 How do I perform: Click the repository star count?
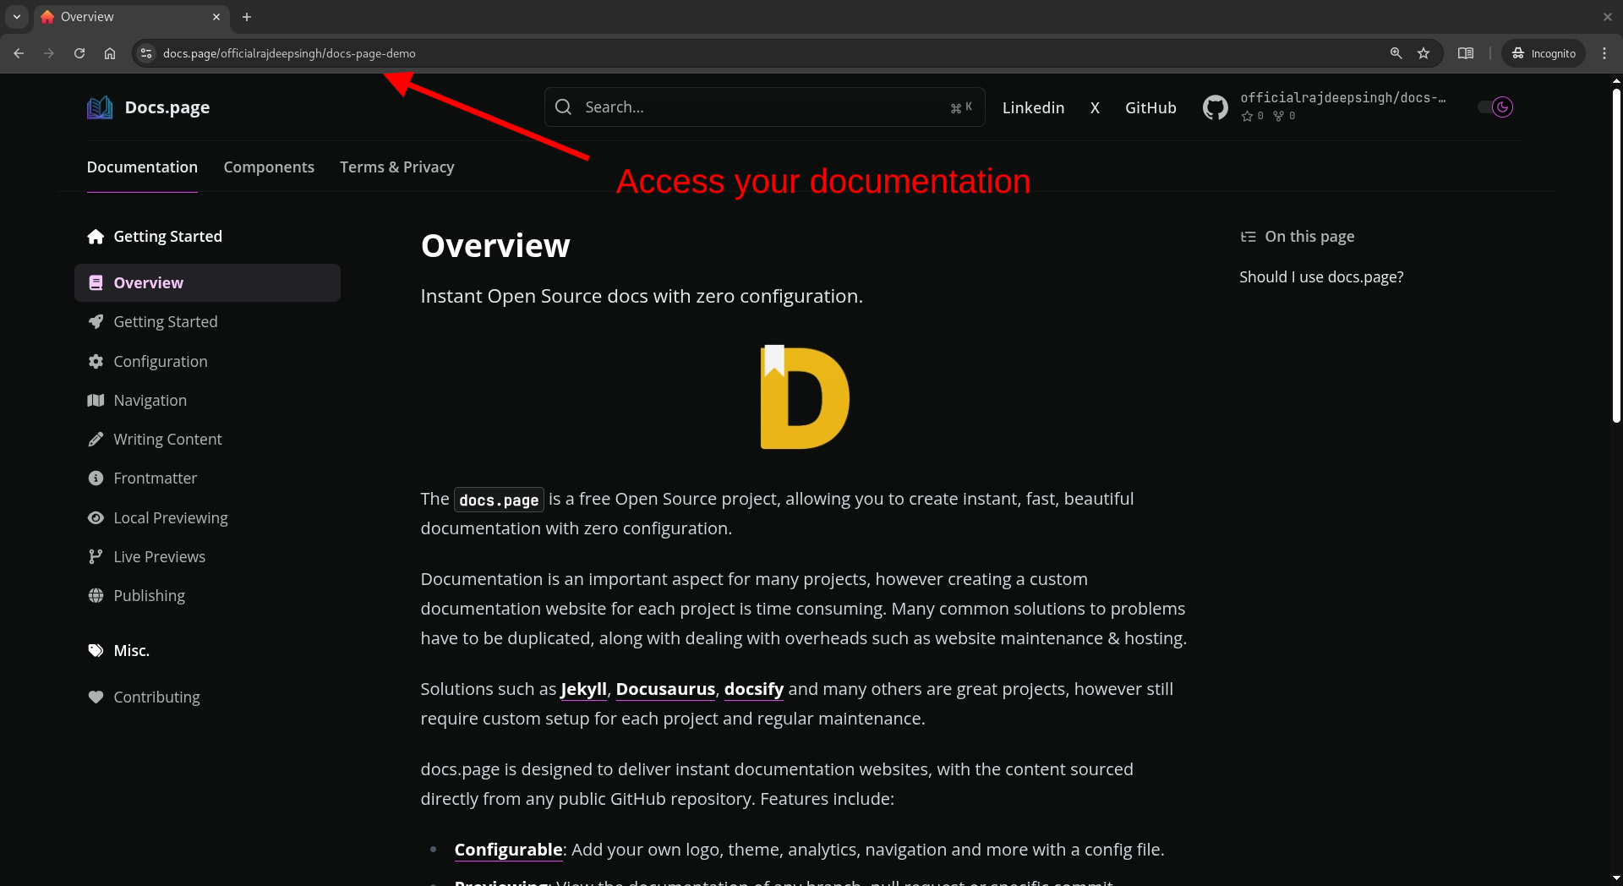click(1253, 116)
